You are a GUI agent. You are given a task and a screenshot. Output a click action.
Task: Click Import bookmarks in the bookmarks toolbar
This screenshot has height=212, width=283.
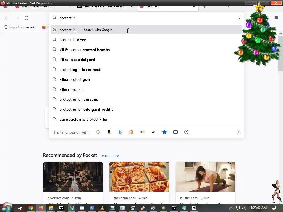[21, 27]
